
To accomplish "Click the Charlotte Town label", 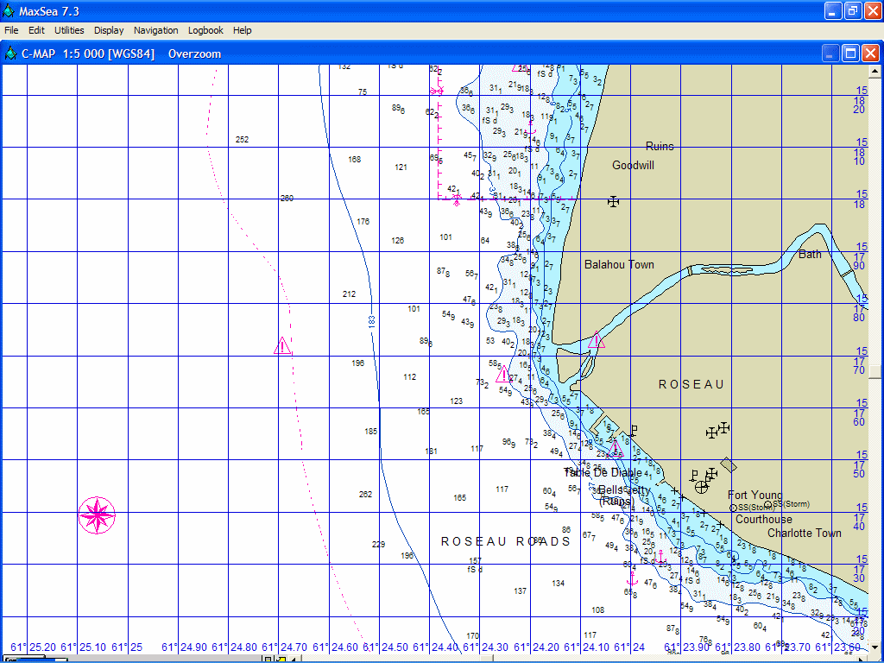I will 805,533.
